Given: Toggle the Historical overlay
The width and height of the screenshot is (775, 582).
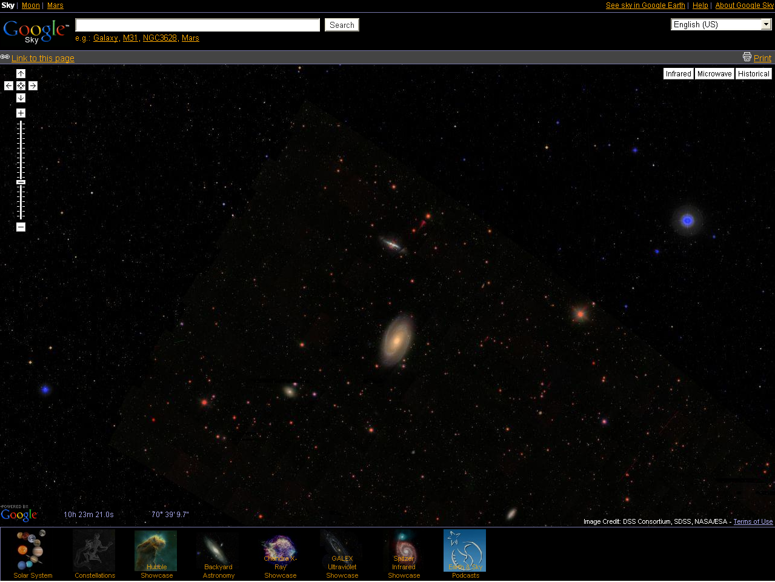Looking at the screenshot, I should (753, 74).
